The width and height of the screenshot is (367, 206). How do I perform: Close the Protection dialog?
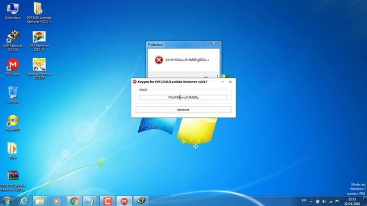point(214,43)
